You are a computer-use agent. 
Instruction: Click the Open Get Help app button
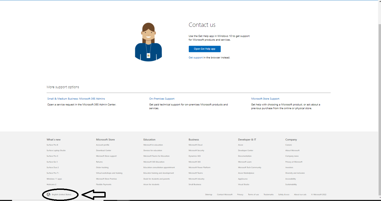point(204,49)
